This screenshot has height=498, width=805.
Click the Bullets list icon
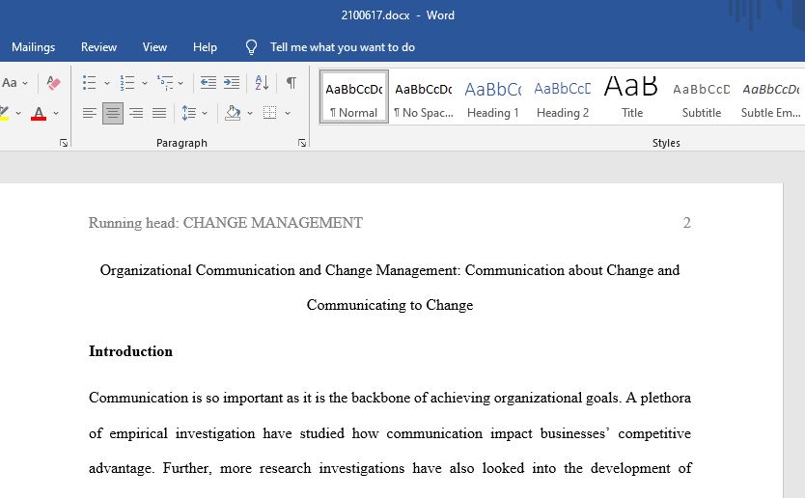click(x=90, y=83)
